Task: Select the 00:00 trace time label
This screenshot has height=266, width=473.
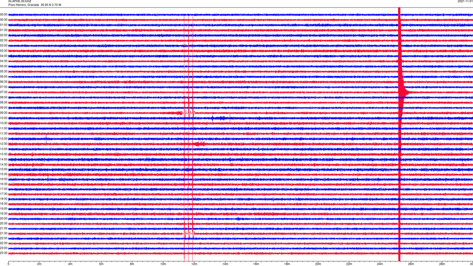Action: coord(4,14)
